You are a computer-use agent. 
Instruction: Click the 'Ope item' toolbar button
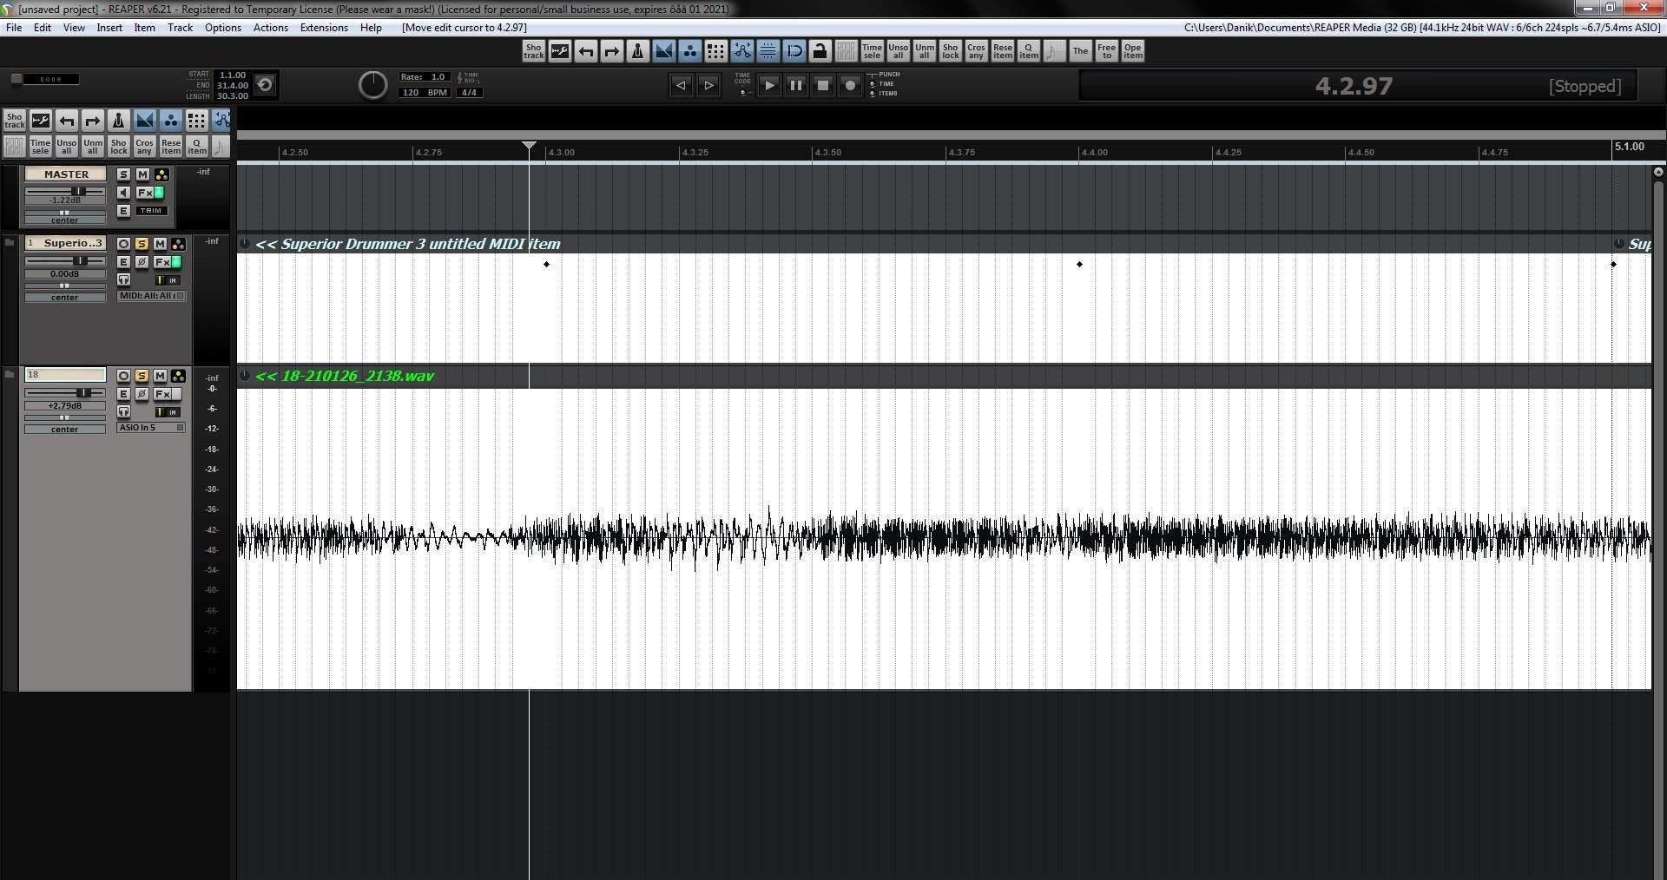pos(1132,51)
